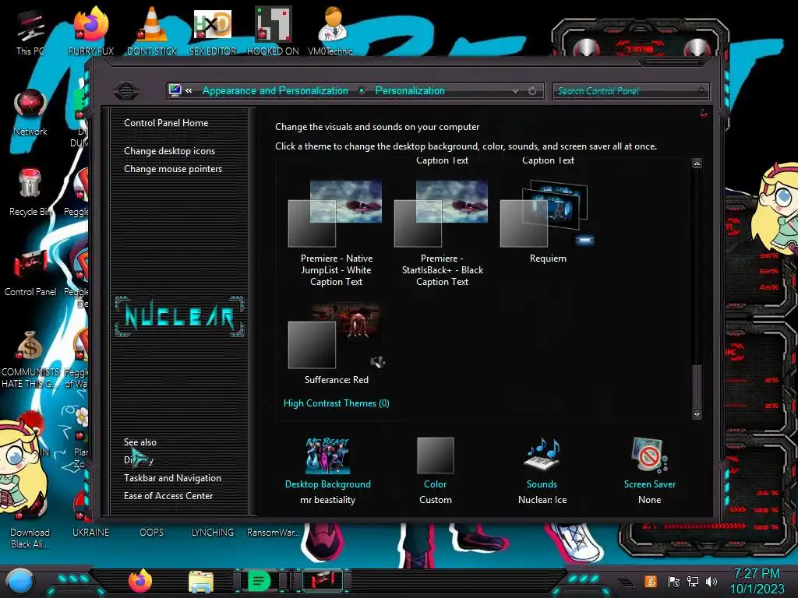Click the Screen Saver link text
The height and width of the screenshot is (598, 798).
(649, 484)
